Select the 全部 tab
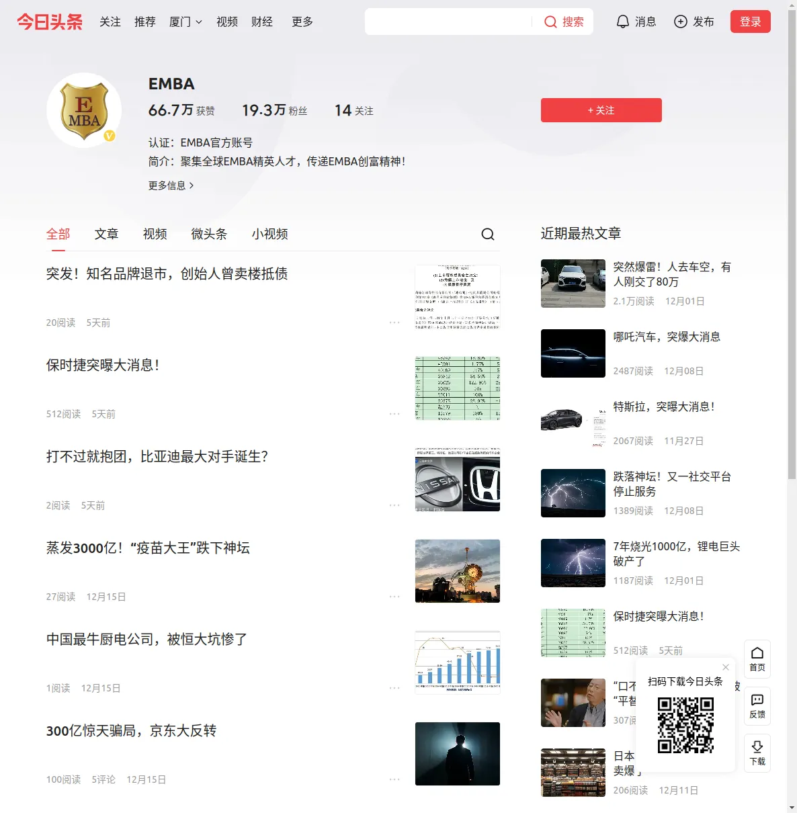The height and width of the screenshot is (813, 797). [58, 234]
